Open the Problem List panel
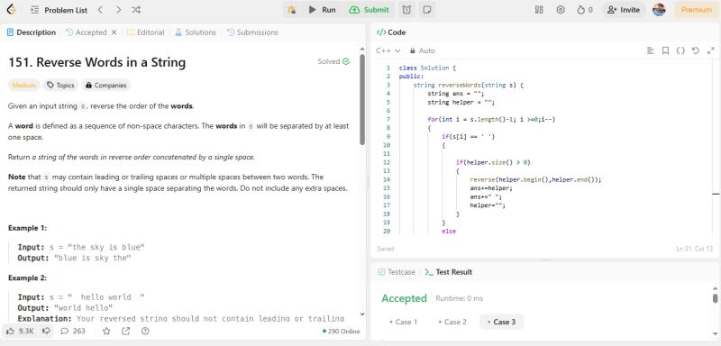Image resolution: width=721 pixels, height=346 pixels. 59,10
